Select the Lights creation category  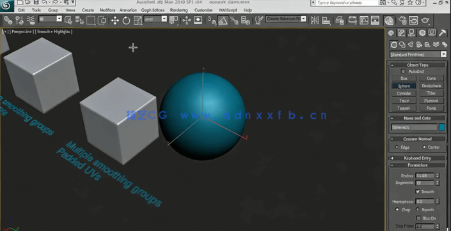[x=411, y=45]
